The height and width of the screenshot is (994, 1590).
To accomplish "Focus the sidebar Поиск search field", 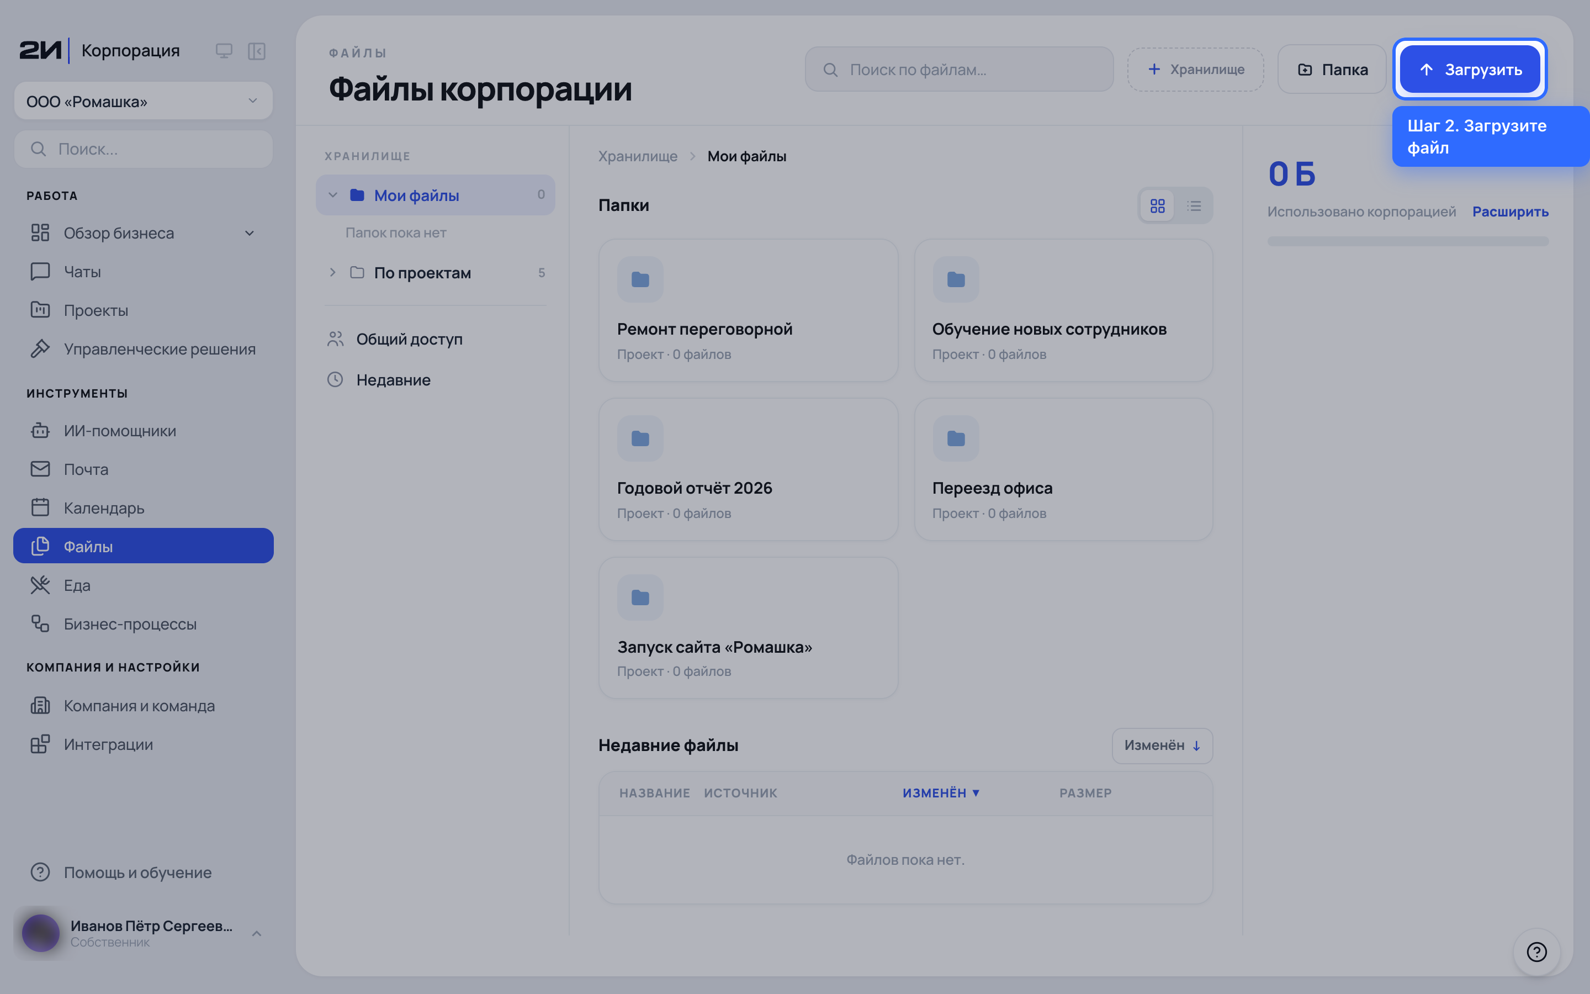I will click(143, 149).
